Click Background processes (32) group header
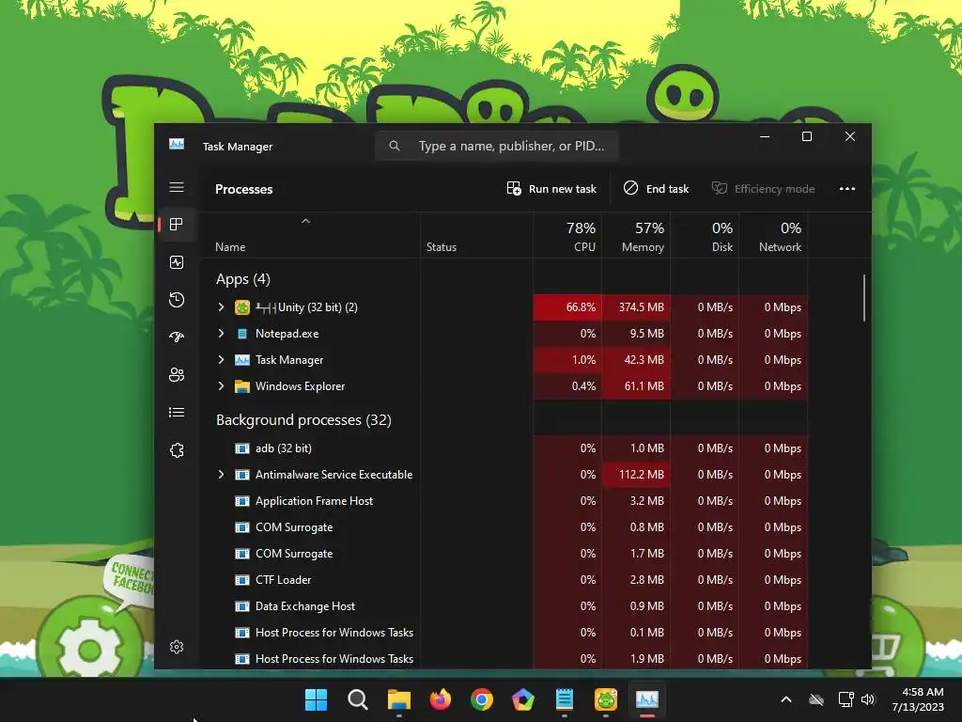 (303, 420)
